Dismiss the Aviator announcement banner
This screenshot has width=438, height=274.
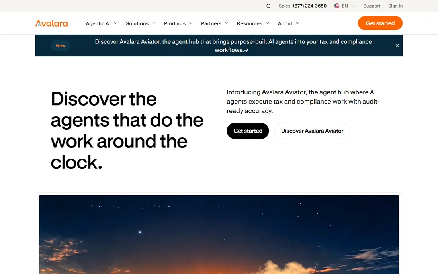coord(397,45)
